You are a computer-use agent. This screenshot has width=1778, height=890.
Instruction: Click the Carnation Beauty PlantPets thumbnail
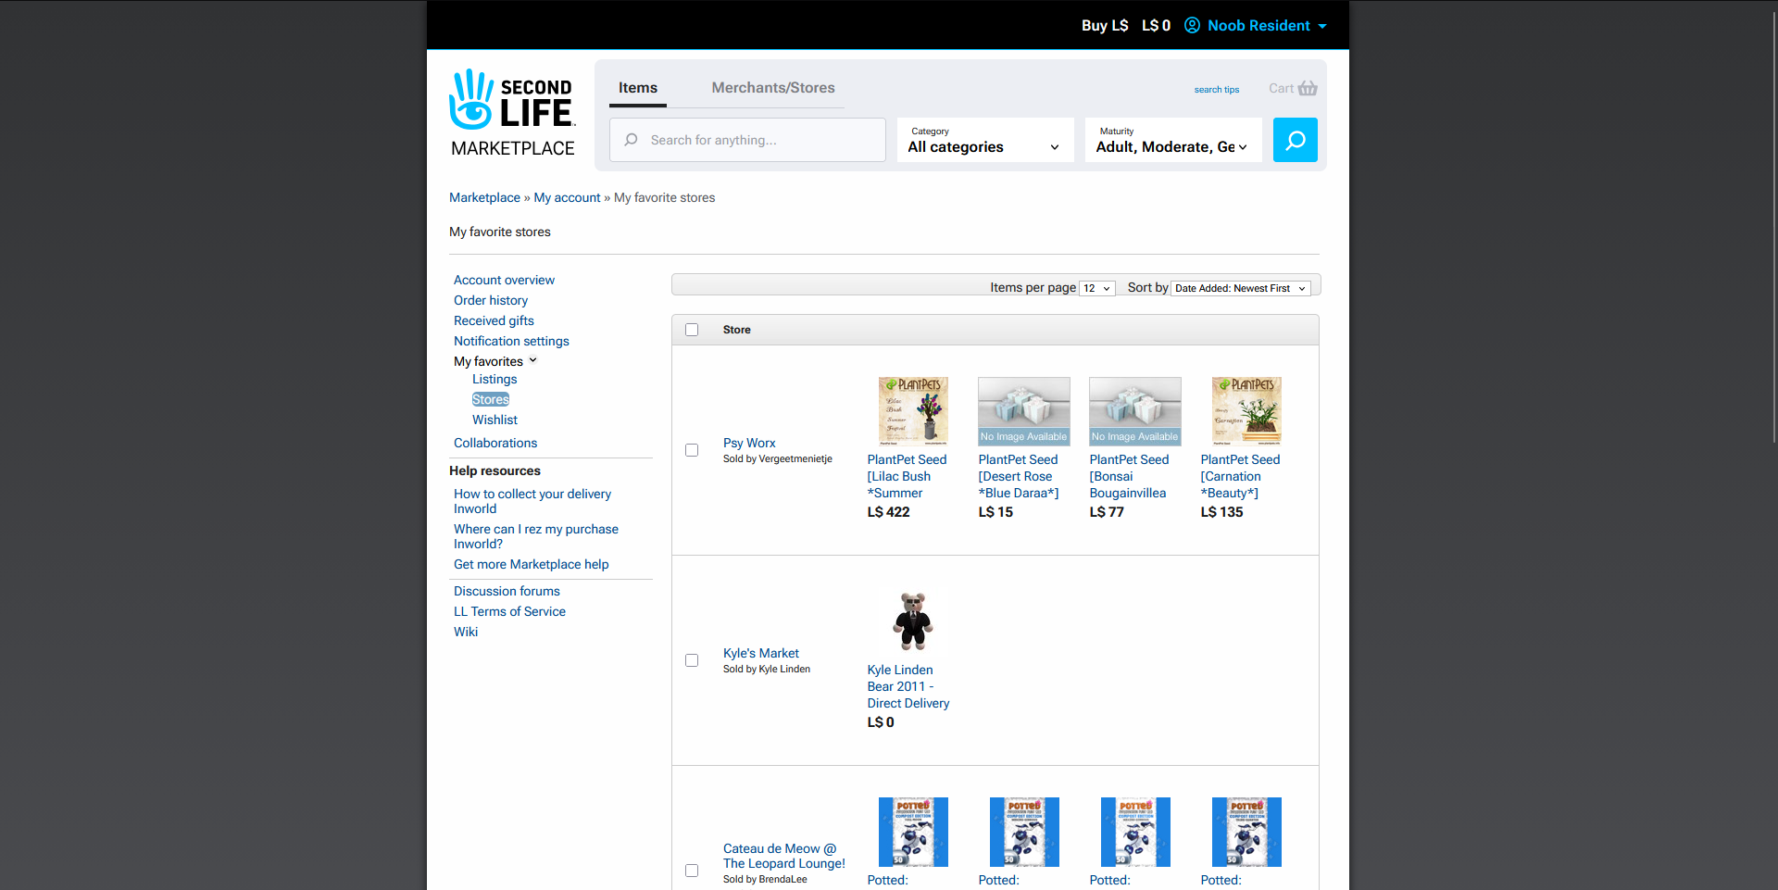[1246, 411]
